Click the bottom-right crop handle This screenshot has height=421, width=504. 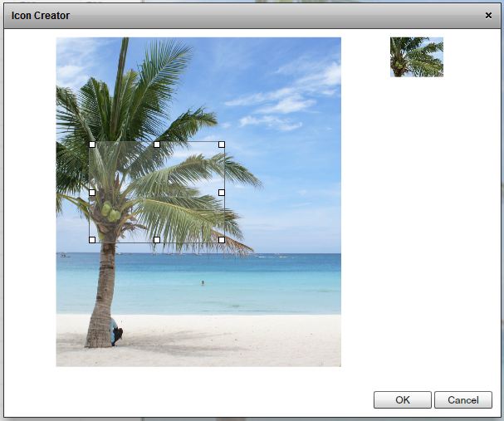tap(222, 239)
